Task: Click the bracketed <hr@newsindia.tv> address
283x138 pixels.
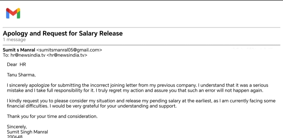Action: click(x=67, y=55)
